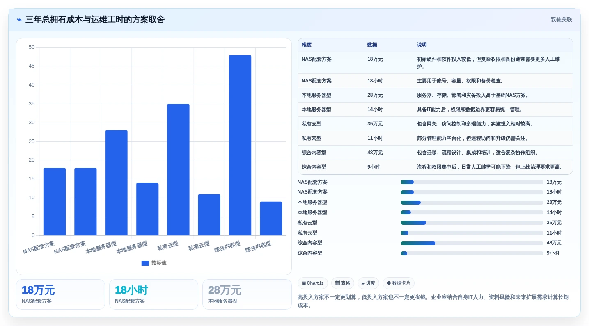The image size is (589, 326).
Task: Click the 14小时 cell in the table
Action: (375, 109)
